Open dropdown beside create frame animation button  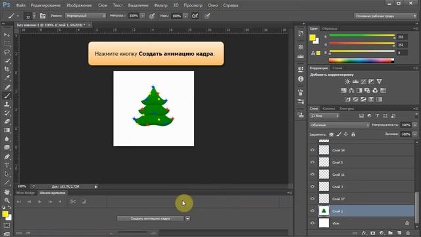[x=187, y=219]
